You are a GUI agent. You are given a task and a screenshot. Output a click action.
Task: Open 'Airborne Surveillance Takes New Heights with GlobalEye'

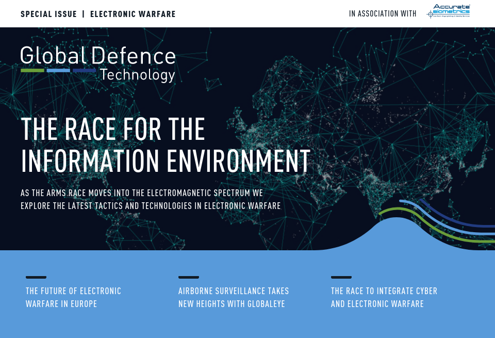[234, 297]
